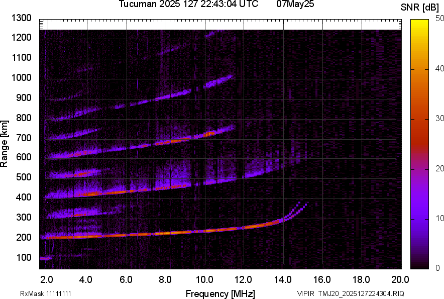Click the 'Frequency [MHz]' axis label
The image size is (444, 299).
click(x=220, y=293)
